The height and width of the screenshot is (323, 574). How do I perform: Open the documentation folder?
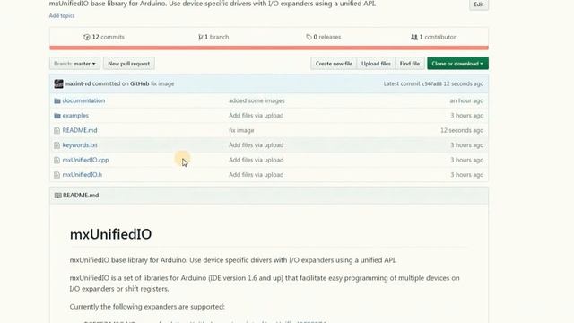83,100
